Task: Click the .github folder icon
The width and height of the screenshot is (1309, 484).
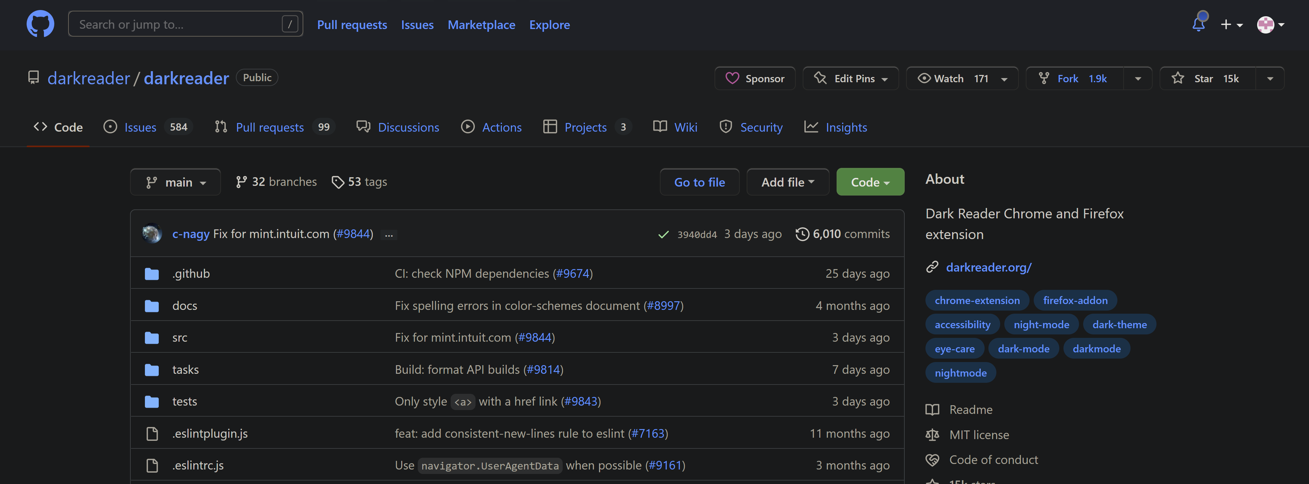Action: (151, 274)
